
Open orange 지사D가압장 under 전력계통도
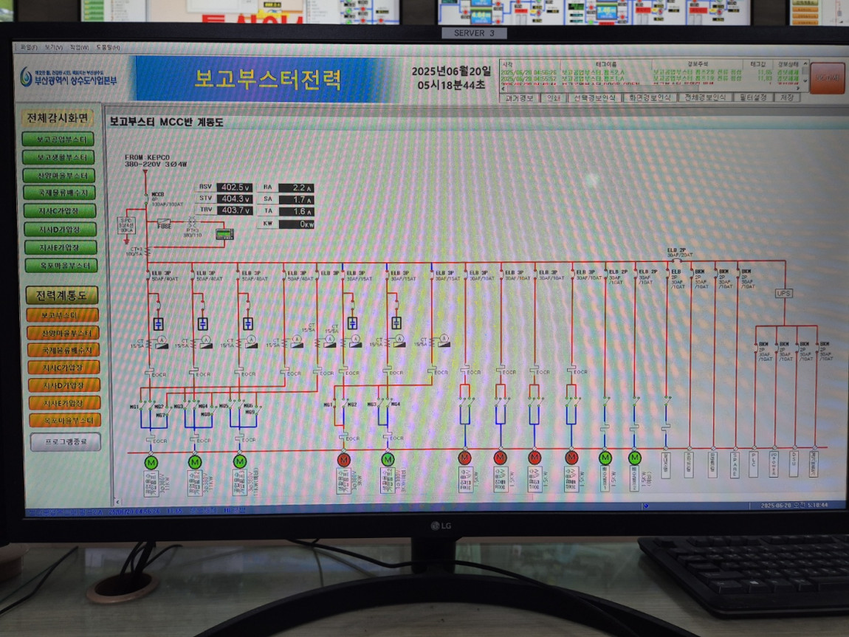tap(64, 385)
